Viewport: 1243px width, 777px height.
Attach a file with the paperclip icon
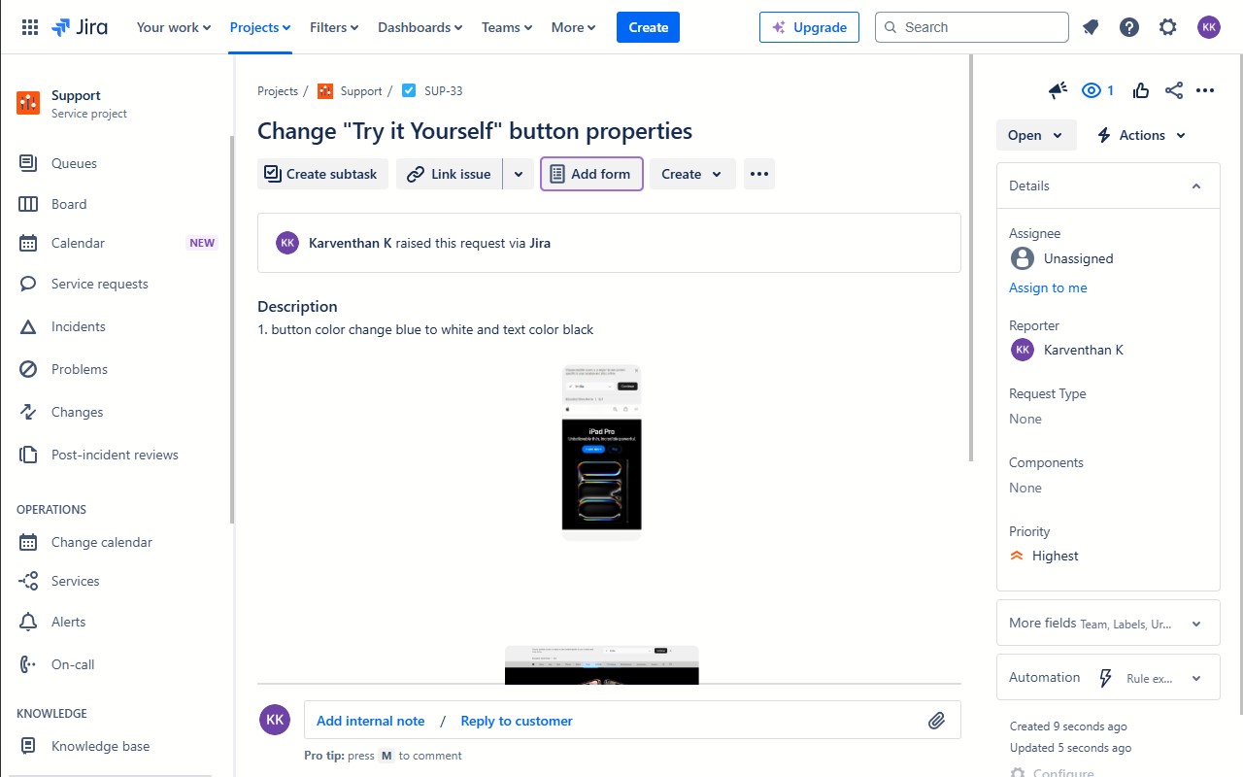(937, 721)
